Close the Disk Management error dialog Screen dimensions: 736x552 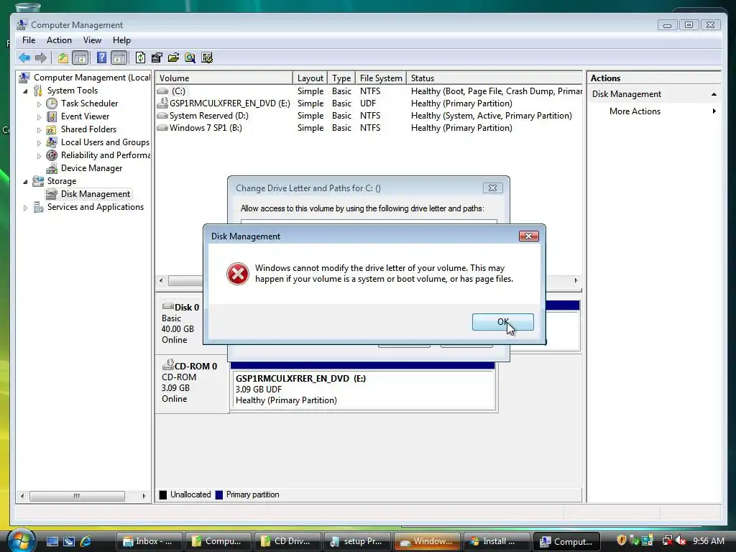point(528,236)
